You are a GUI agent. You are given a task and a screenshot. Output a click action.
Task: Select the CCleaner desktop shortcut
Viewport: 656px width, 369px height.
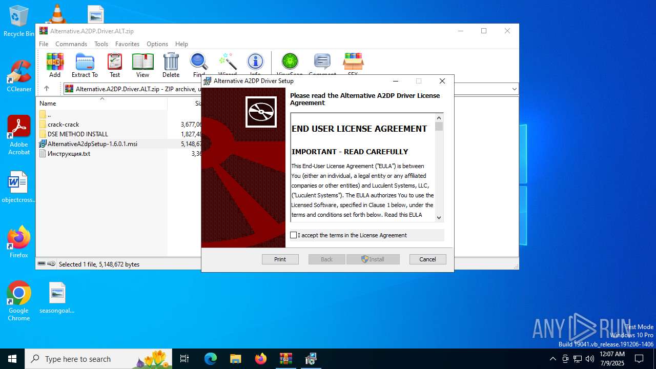(19, 76)
